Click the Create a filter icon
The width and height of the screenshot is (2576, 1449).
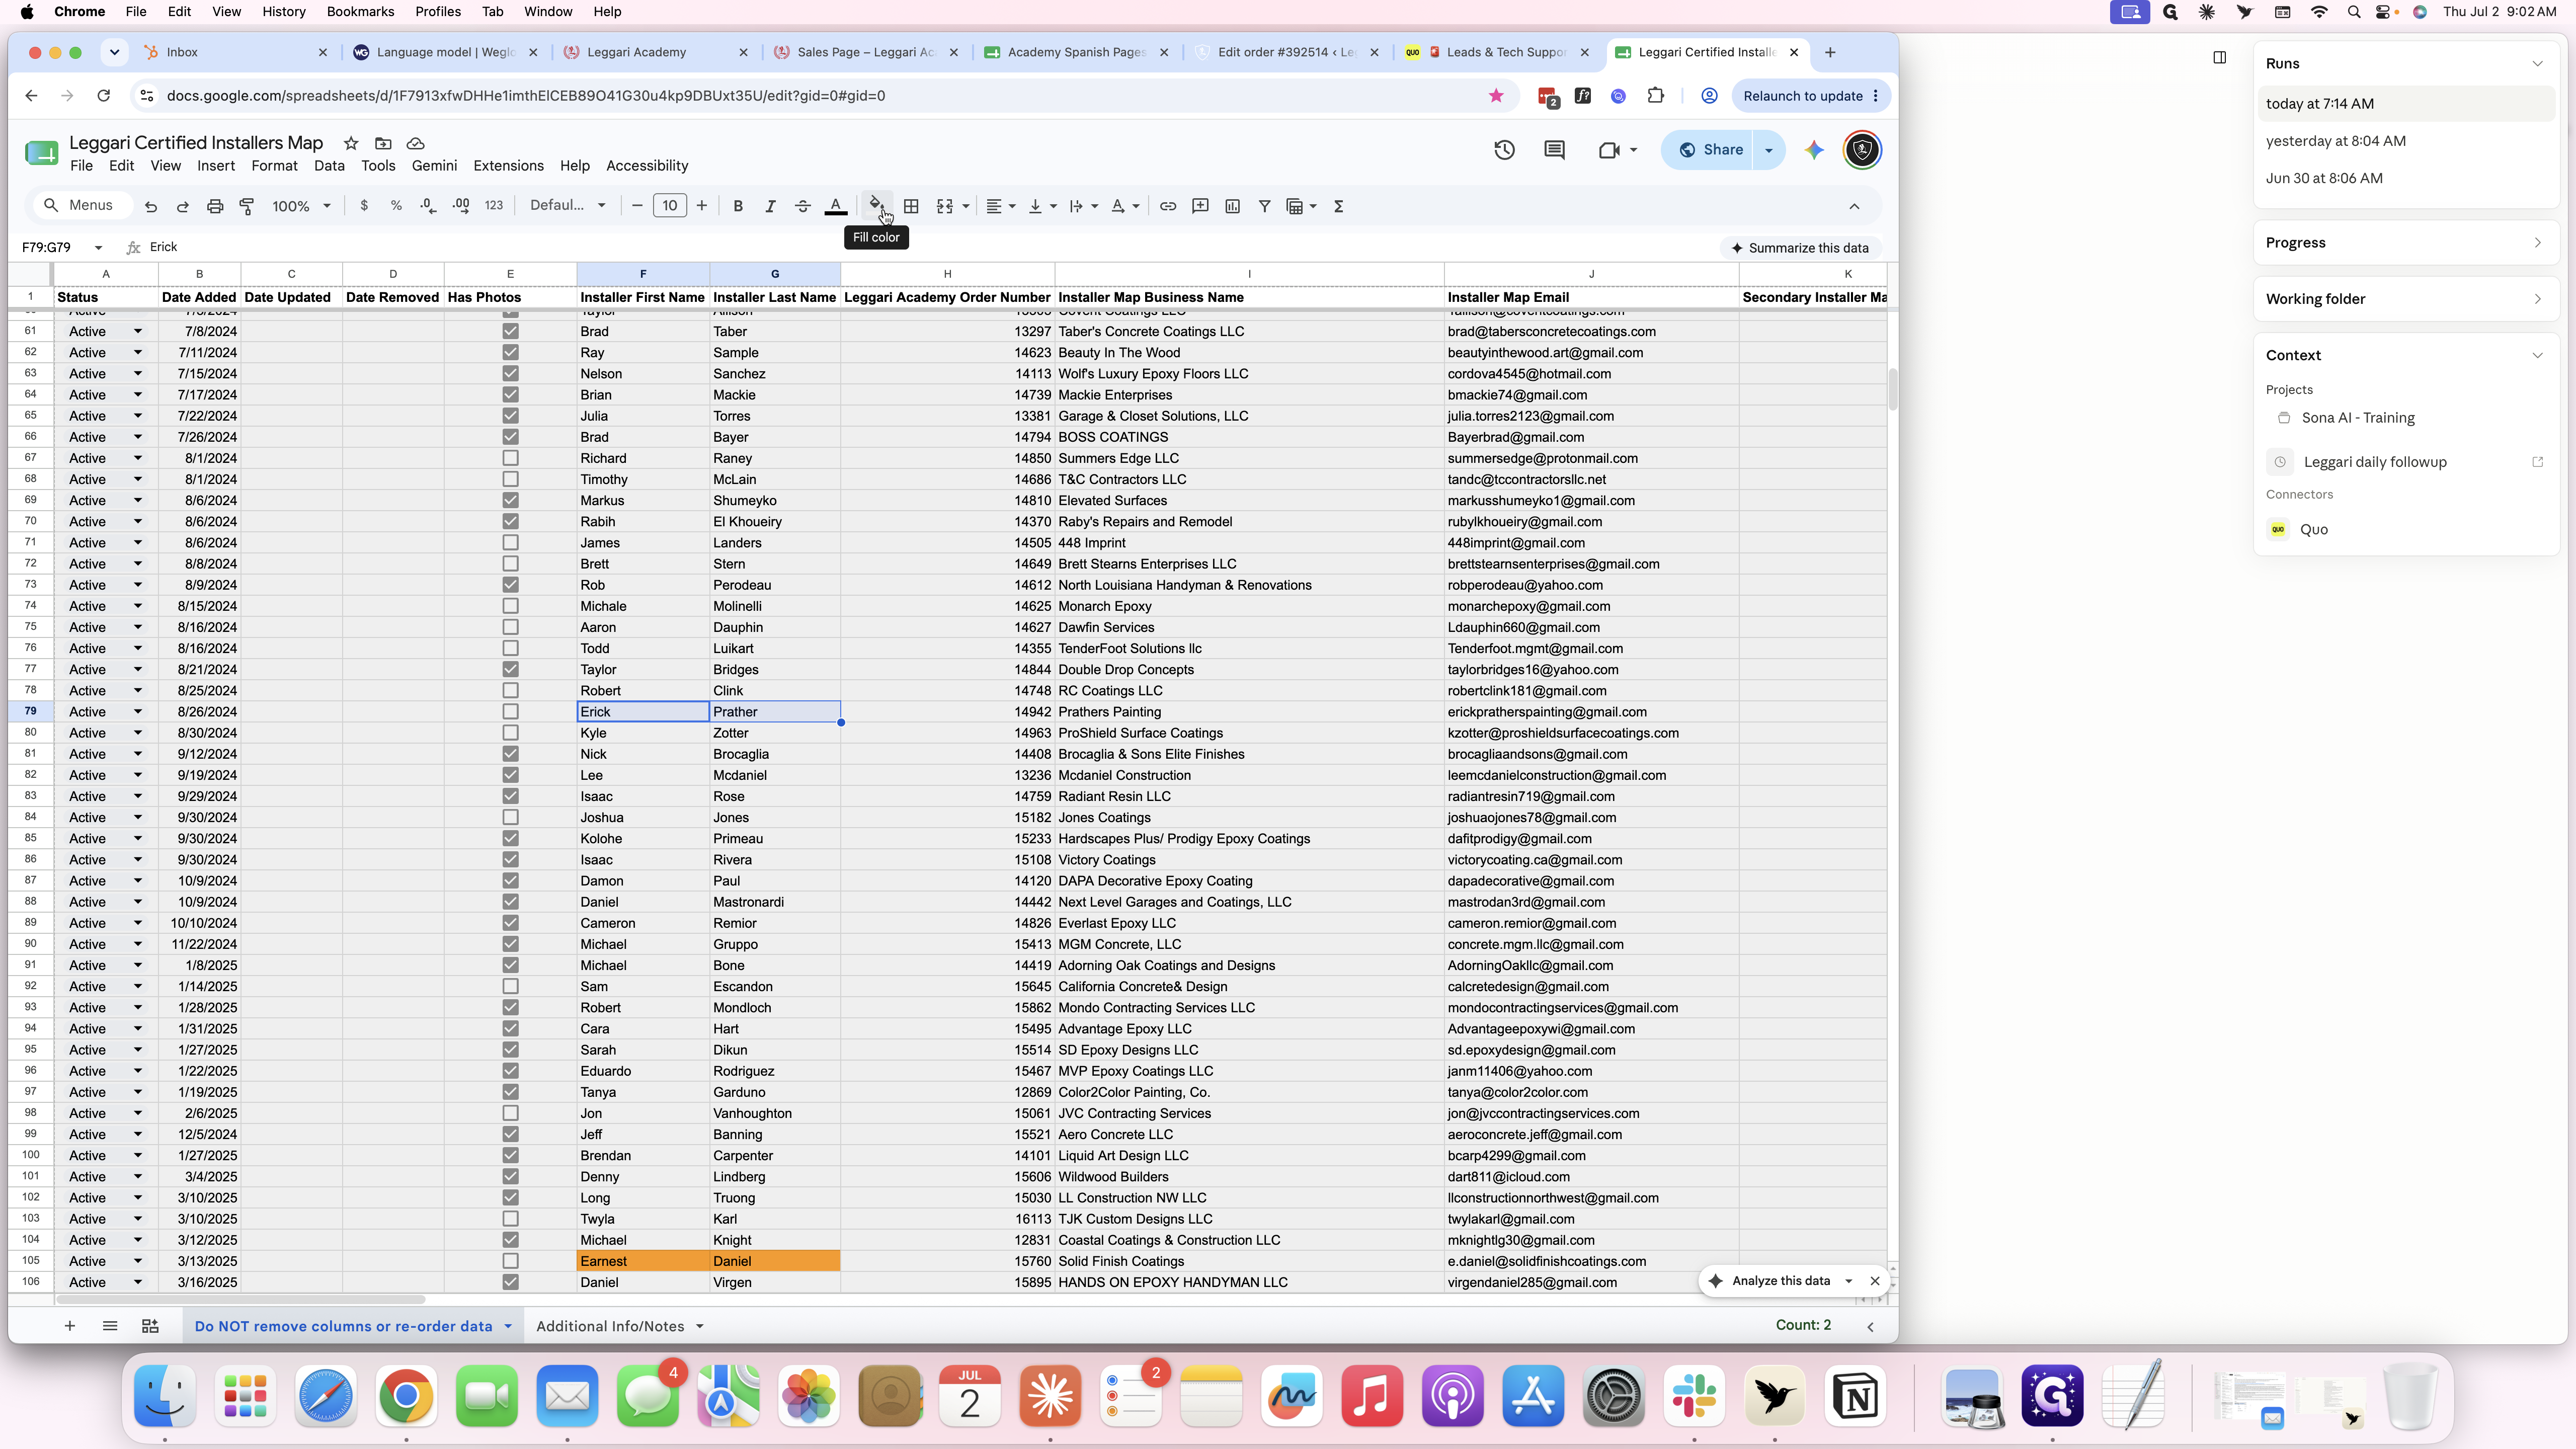click(x=1264, y=206)
